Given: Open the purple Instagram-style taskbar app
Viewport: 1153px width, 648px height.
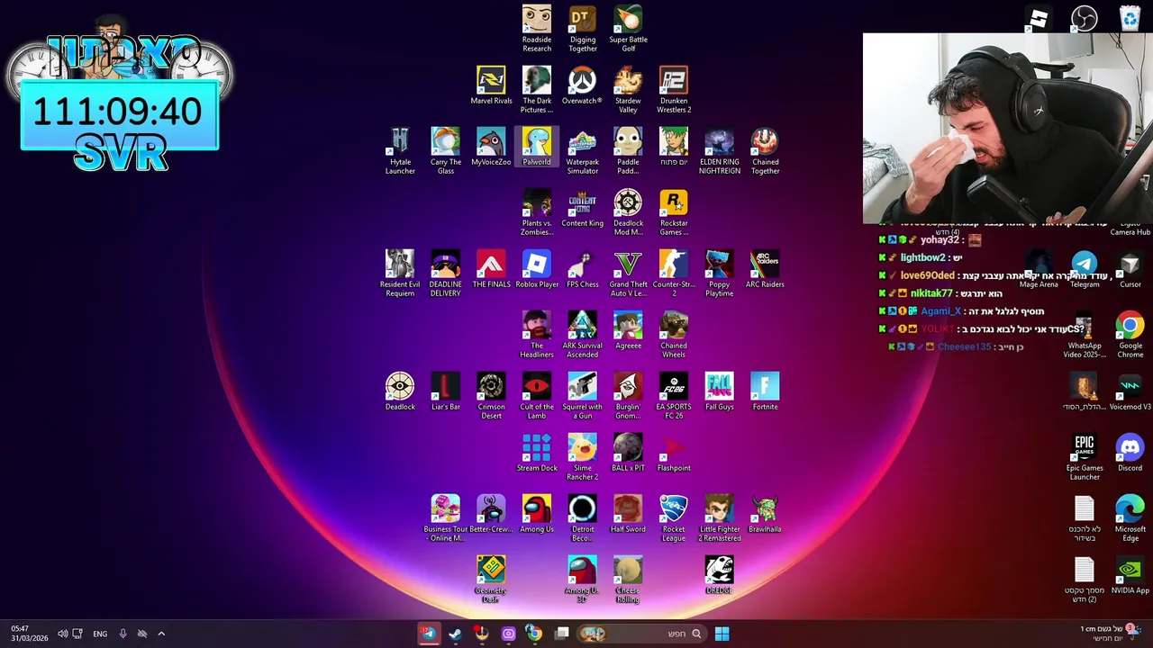Looking at the screenshot, I should click(508, 634).
